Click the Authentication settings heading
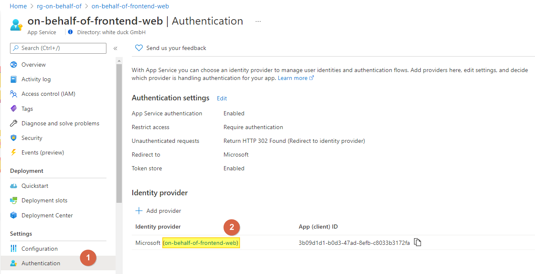 coord(171,98)
